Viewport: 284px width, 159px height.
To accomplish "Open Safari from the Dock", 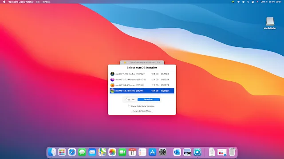I will click(72, 152).
